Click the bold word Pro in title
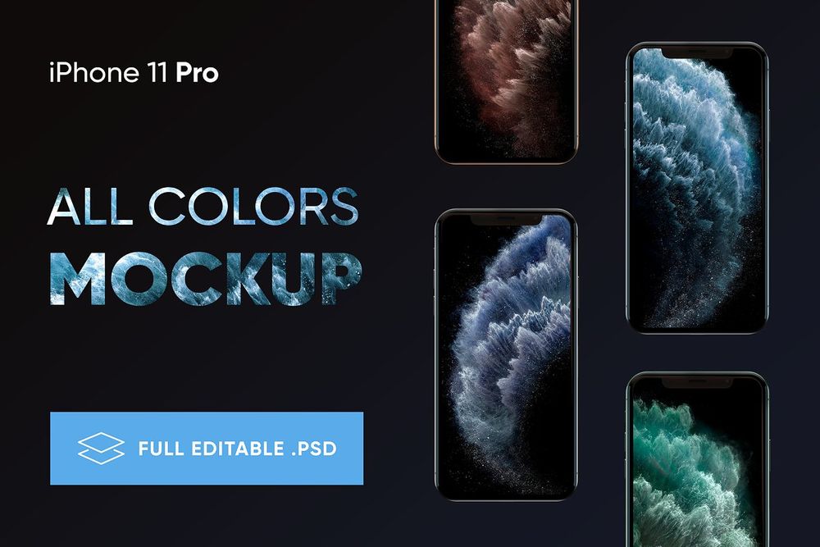Image resolution: width=820 pixels, height=547 pixels. click(197, 73)
